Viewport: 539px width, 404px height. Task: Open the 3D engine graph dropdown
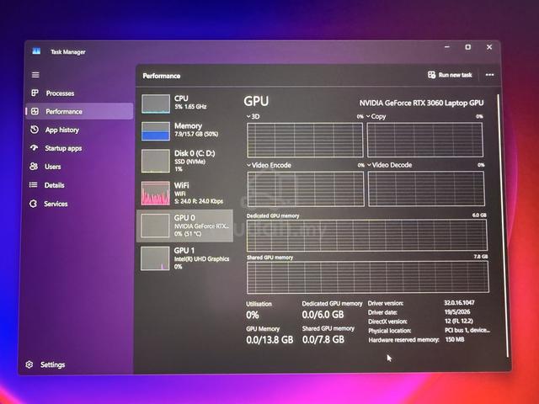(248, 116)
